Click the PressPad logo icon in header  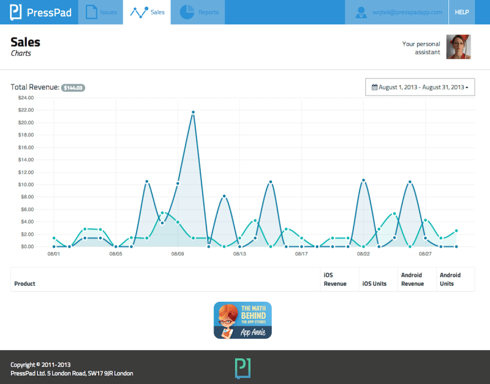[x=17, y=12]
